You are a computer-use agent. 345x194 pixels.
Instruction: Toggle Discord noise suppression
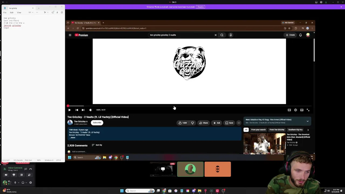click(x=26, y=169)
